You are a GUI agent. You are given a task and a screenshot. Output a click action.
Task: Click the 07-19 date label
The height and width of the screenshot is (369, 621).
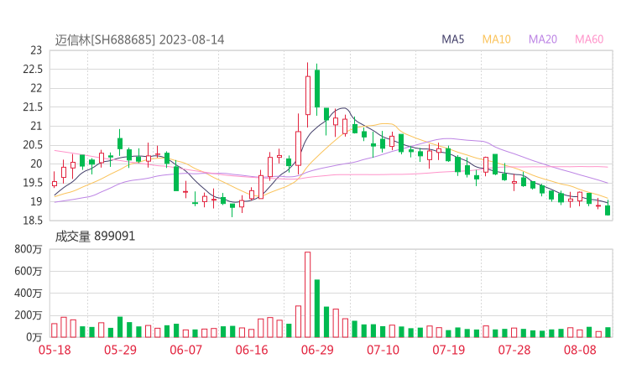[448, 350]
